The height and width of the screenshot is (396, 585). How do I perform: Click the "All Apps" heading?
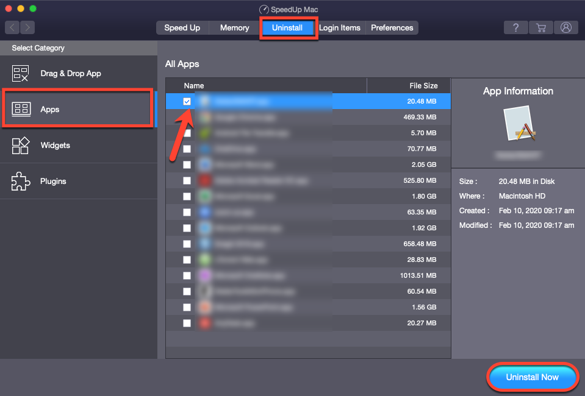coord(182,64)
